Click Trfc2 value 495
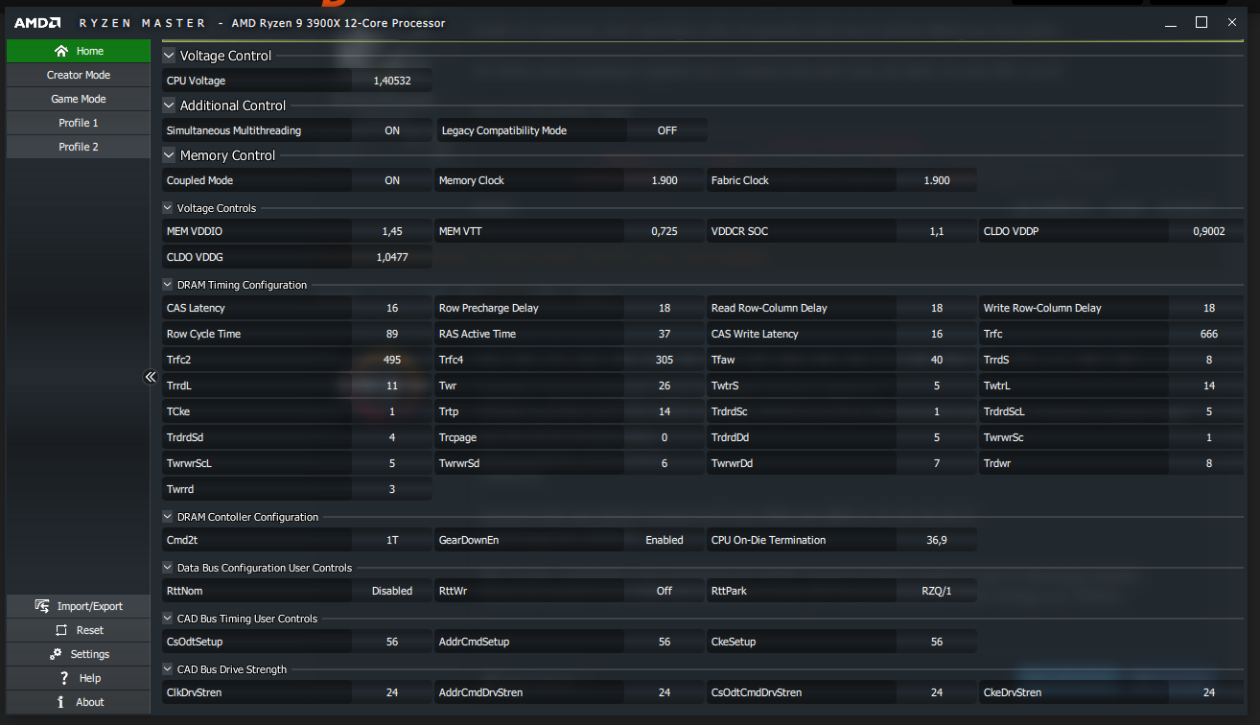The width and height of the screenshot is (1260, 725). [x=392, y=360]
